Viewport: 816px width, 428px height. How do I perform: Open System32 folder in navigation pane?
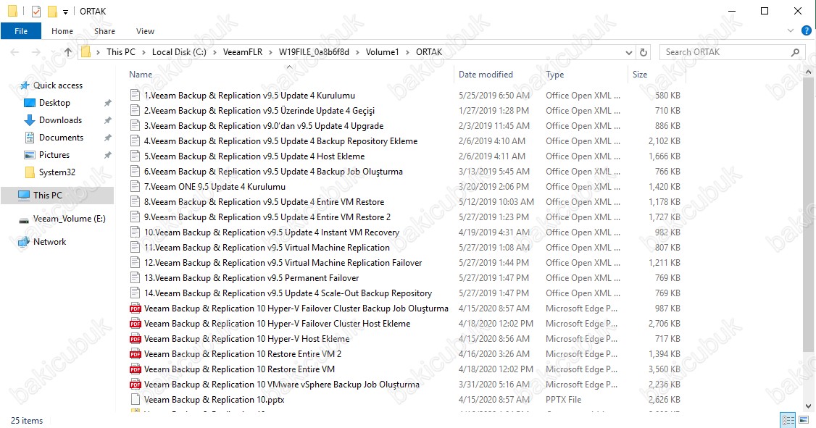(x=57, y=172)
